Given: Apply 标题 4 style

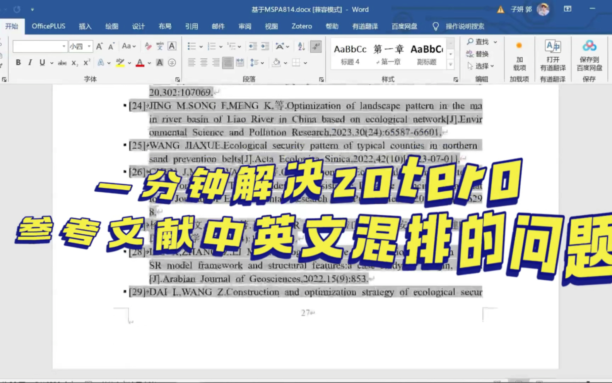Looking at the screenshot, I should [350, 54].
